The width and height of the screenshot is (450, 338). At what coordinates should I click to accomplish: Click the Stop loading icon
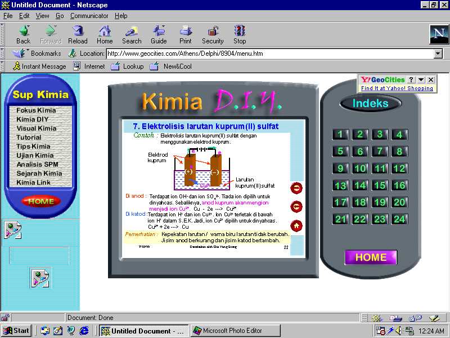[240, 34]
